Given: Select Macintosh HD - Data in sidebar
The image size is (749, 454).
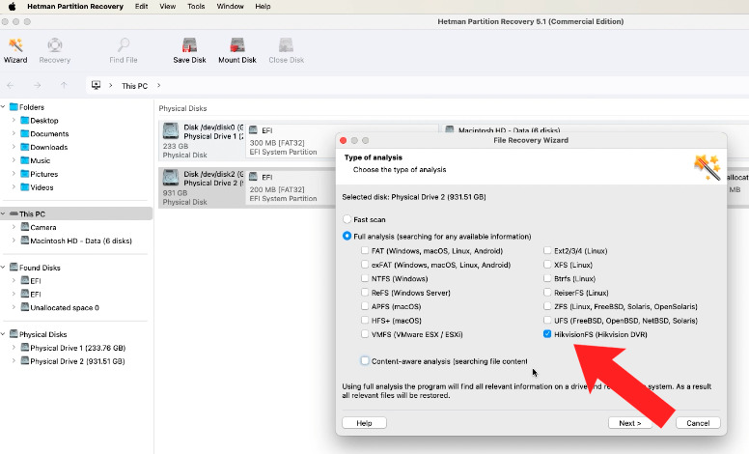Looking at the screenshot, I should [x=76, y=241].
